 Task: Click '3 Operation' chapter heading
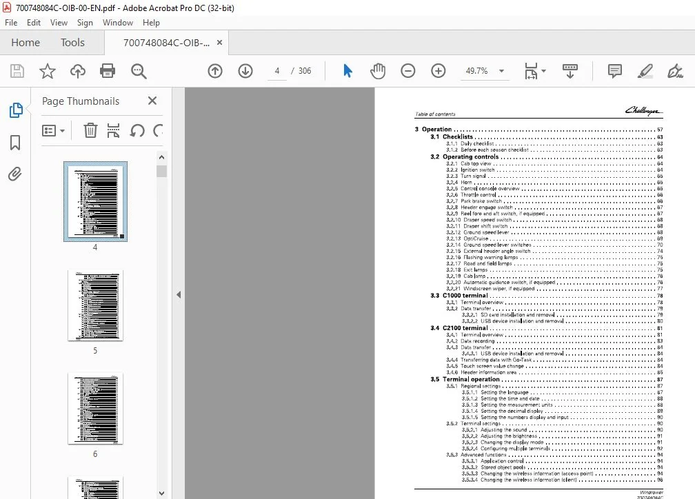coord(539,130)
